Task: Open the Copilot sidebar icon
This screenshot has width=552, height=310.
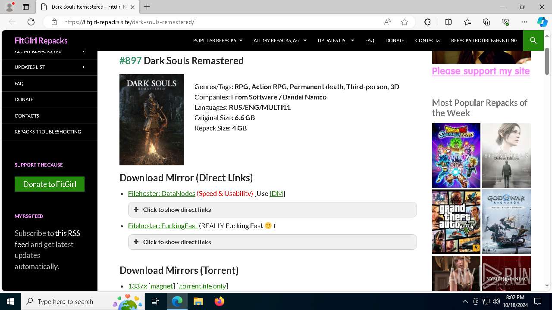Action: point(542,22)
